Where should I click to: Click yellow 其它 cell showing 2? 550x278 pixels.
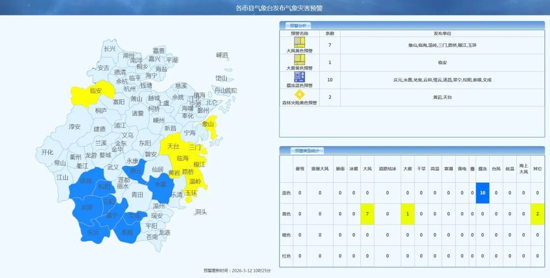(x=537, y=214)
